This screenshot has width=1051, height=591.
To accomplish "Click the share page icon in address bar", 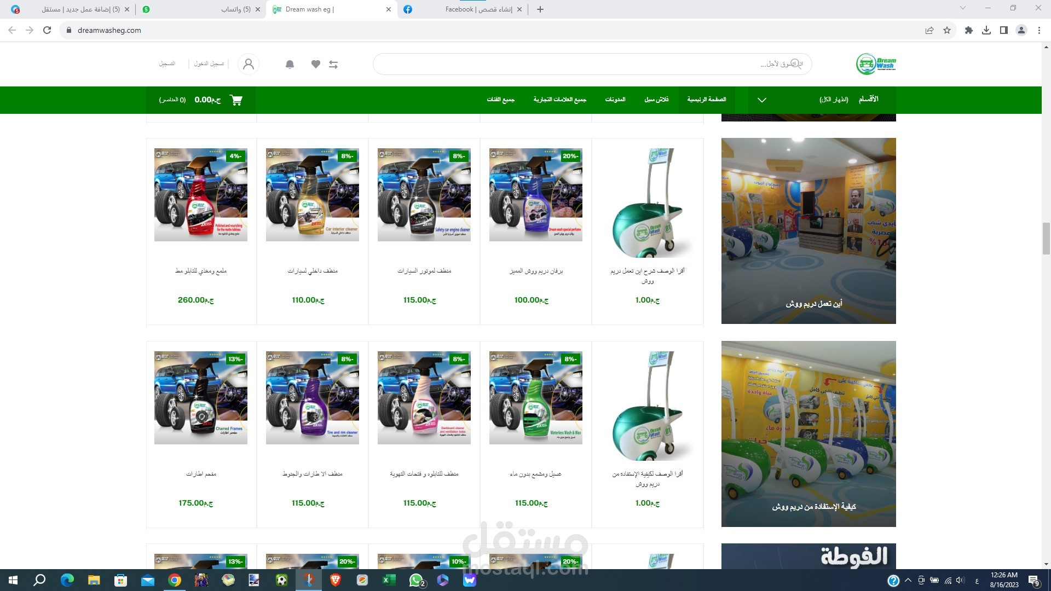I will [x=929, y=30].
